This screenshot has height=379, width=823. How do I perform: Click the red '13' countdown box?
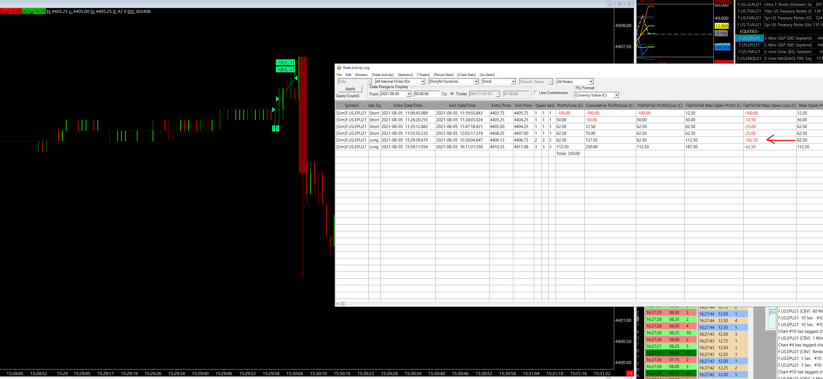point(629,373)
